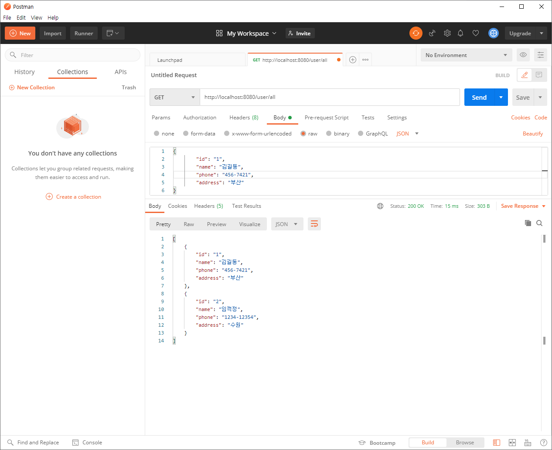Viewport: 552px width, 450px height.
Task: Switch to the History tab
Action: tap(24, 72)
